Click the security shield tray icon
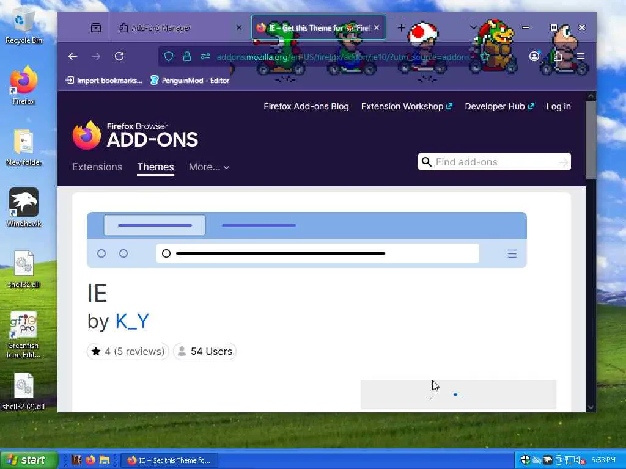 coord(525,460)
